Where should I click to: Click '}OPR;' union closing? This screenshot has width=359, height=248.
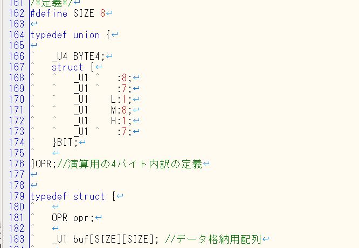pyautogui.click(x=44, y=164)
